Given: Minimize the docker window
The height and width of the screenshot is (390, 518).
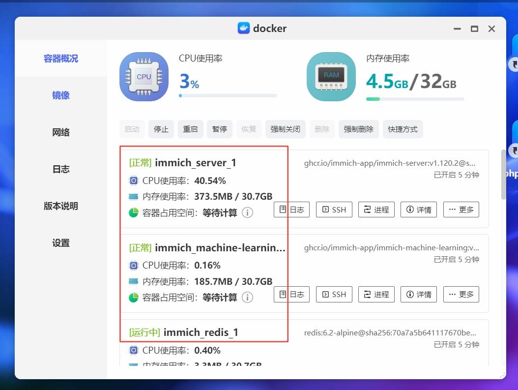Looking at the screenshot, I should tap(457, 29).
